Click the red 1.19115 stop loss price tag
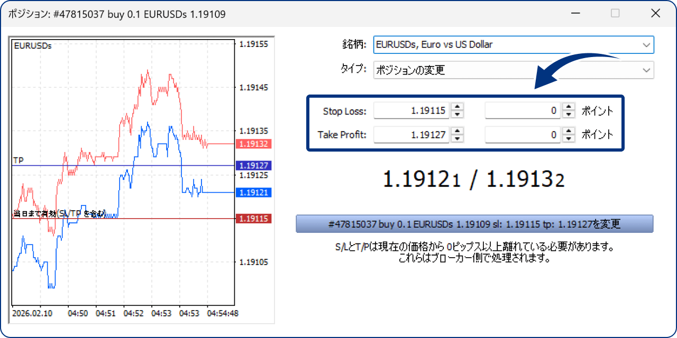This screenshot has height=338, width=677. coord(254,218)
